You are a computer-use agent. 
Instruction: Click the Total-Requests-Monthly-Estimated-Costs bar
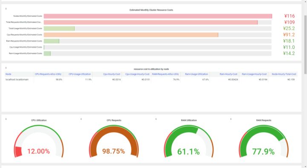[x=151, y=22]
